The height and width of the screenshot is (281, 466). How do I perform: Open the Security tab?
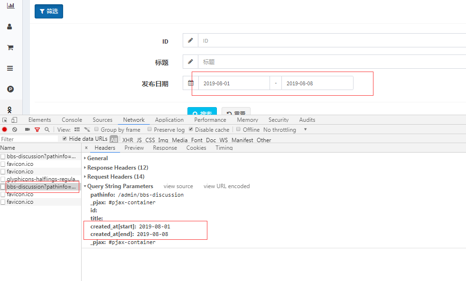[279, 120]
